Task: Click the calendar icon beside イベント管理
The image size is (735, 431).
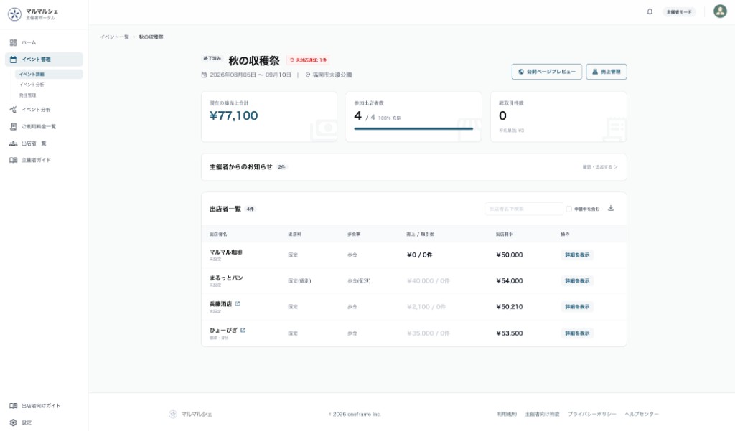Action: point(13,60)
